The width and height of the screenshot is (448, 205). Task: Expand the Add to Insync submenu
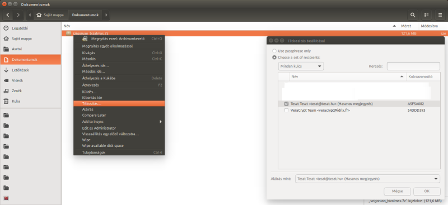pyautogui.click(x=119, y=121)
